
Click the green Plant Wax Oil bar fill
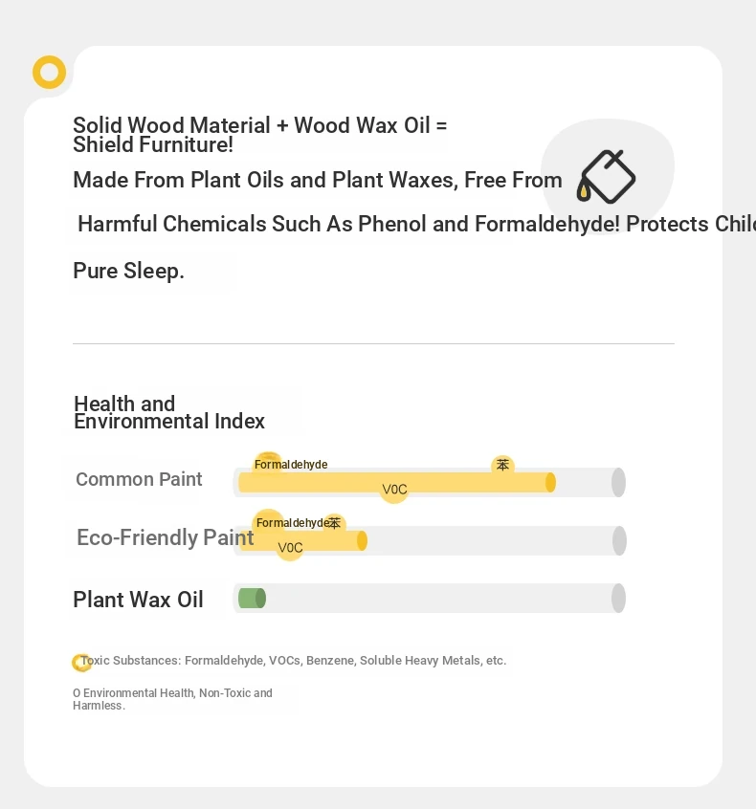pyautogui.click(x=252, y=599)
